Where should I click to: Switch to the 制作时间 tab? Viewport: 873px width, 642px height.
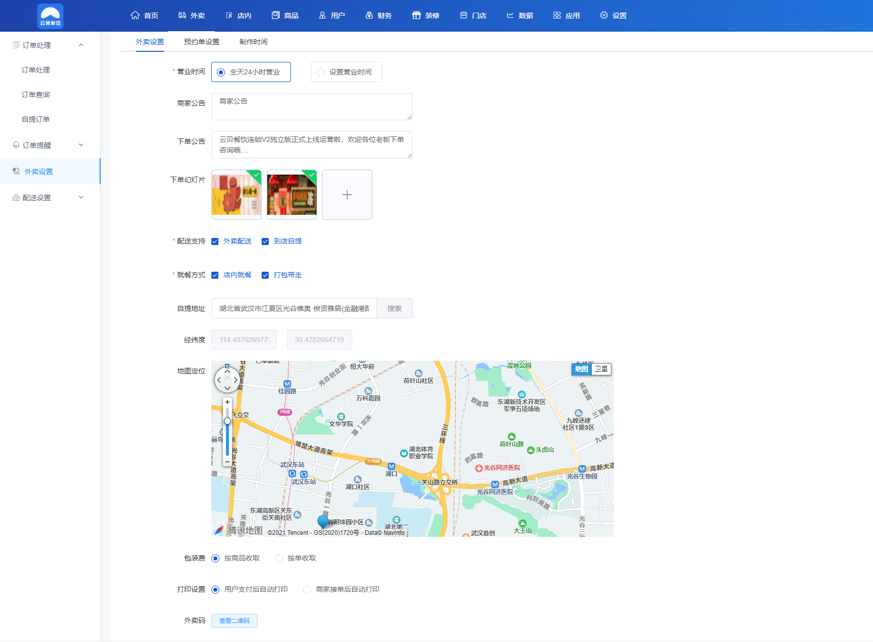254,42
